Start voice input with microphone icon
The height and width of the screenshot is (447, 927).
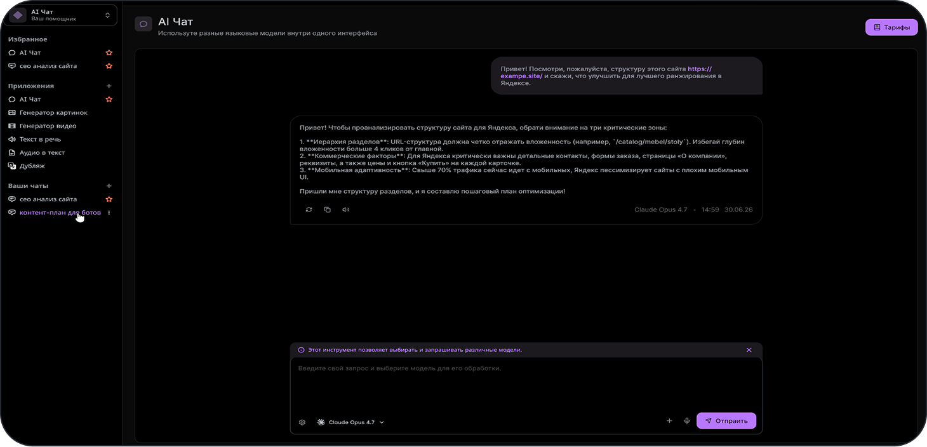click(687, 421)
